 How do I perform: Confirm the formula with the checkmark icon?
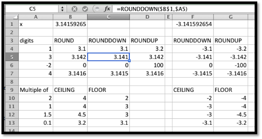click(x=85, y=9)
